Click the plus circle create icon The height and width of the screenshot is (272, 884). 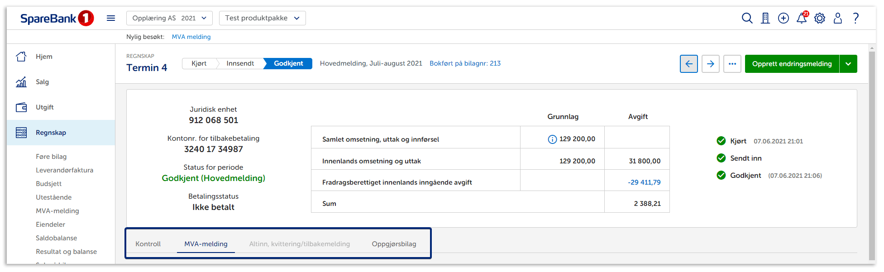coord(784,18)
